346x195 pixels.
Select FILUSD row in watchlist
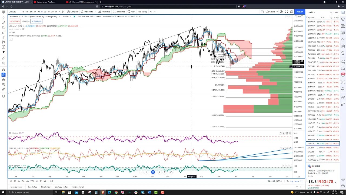[x=323, y=107]
